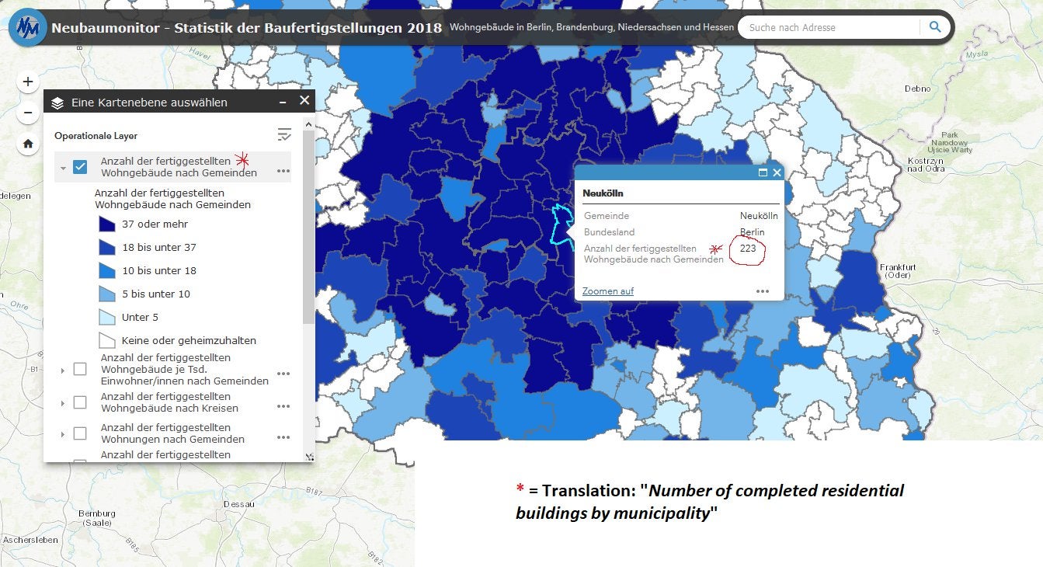
Task: Enable Wohngebäude nach Kreisen layer checkbox
Action: (x=80, y=402)
